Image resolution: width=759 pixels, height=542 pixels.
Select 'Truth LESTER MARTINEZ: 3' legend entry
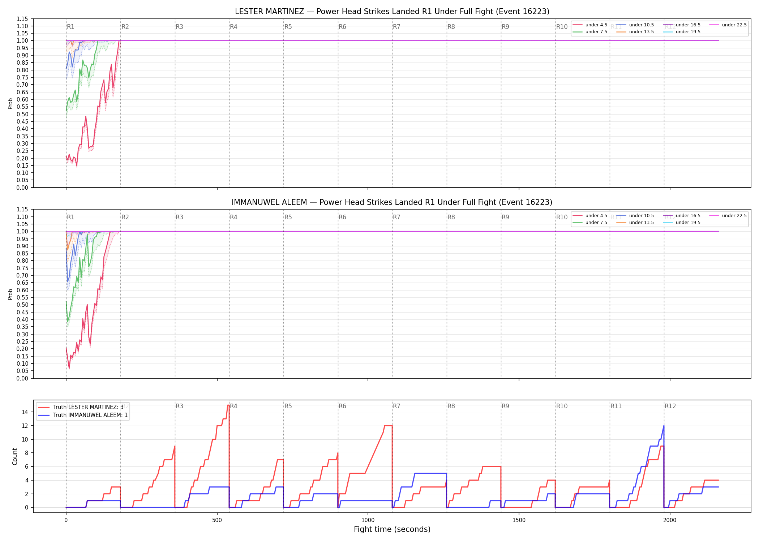[x=81, y=407]
